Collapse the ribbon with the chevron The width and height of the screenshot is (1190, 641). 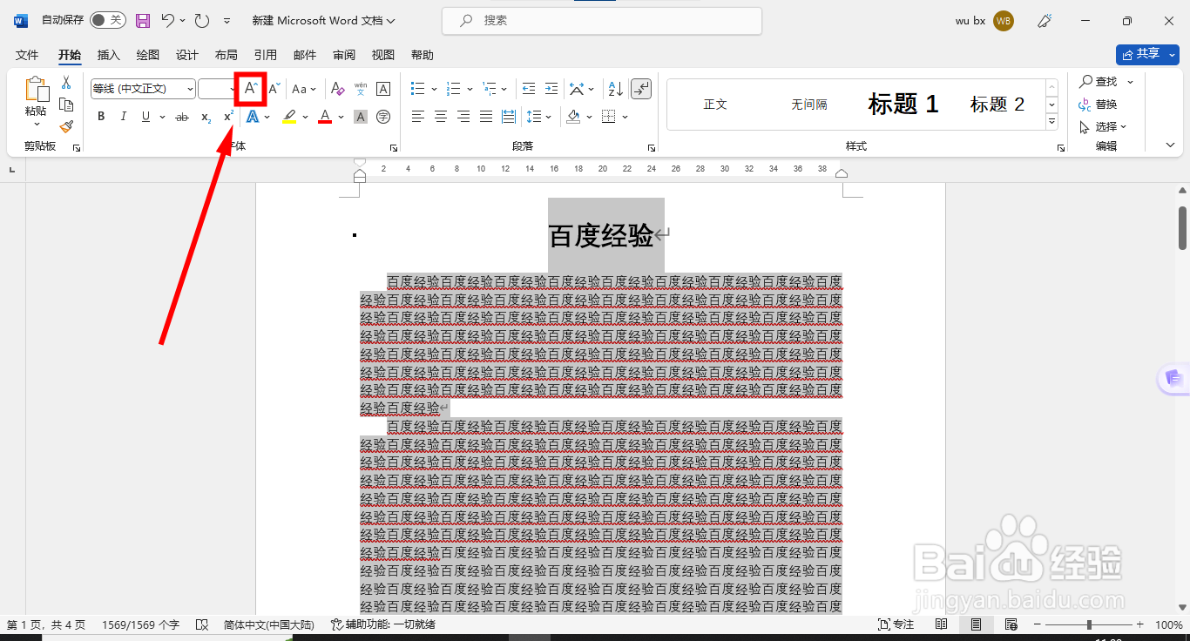pos(1171,145)
